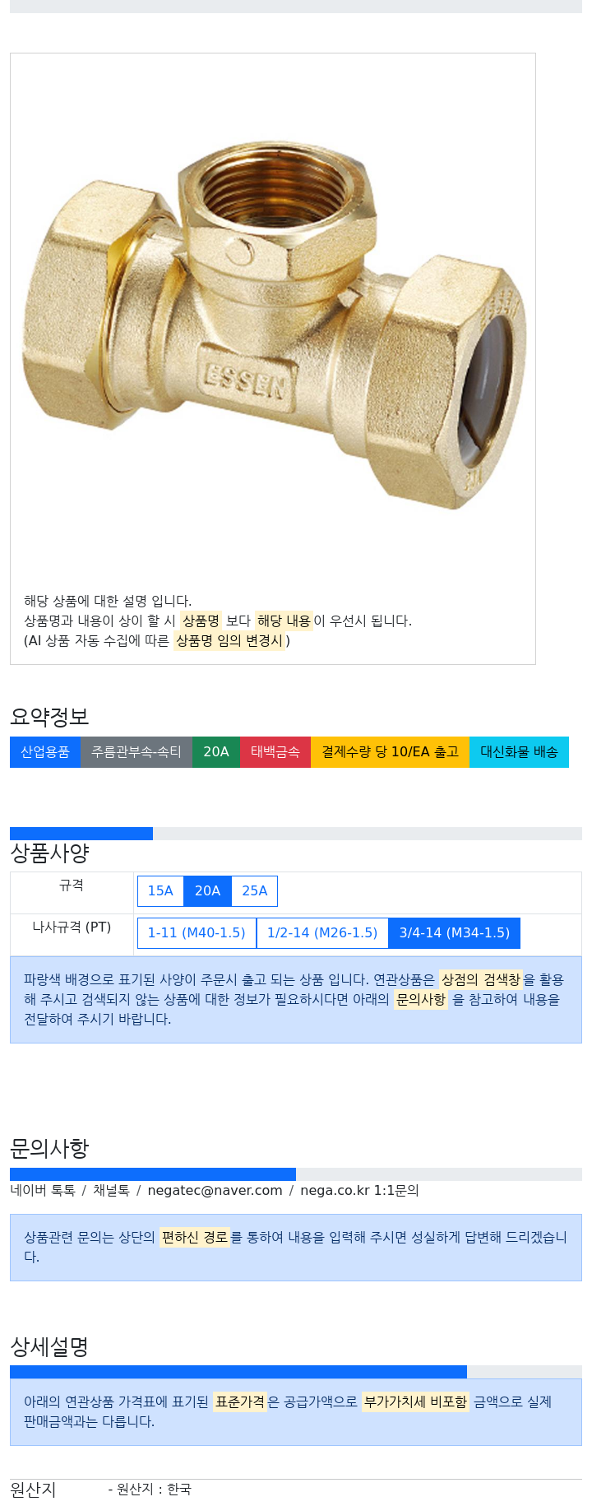Choose thread spec 1-11 (M40-1.5)
This screenshot has height=1506, width=592.
point(197,933)
